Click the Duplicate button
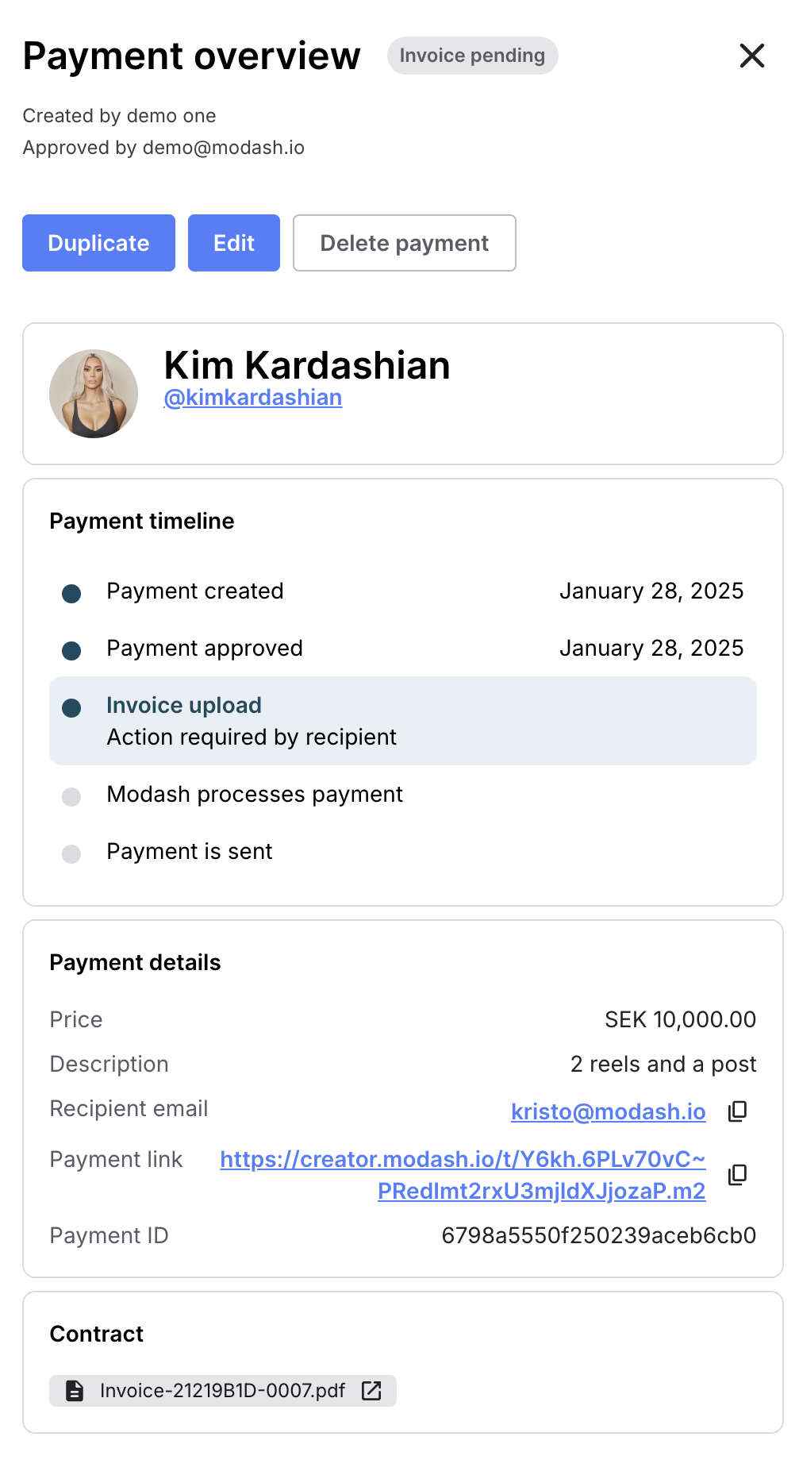Screen dimensions: 799x1475 pos(98,243)
